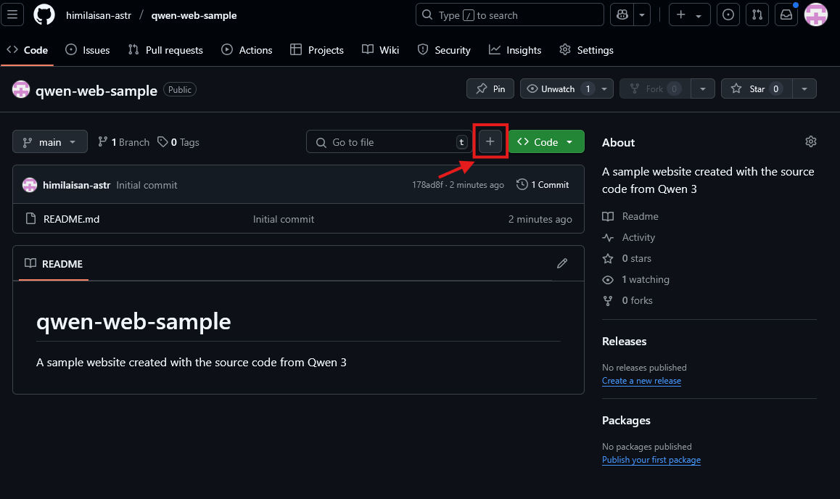Open the Projects tab

point(316,50)
